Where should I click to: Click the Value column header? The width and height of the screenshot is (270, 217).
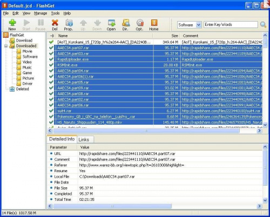click(x=170, y=147)
